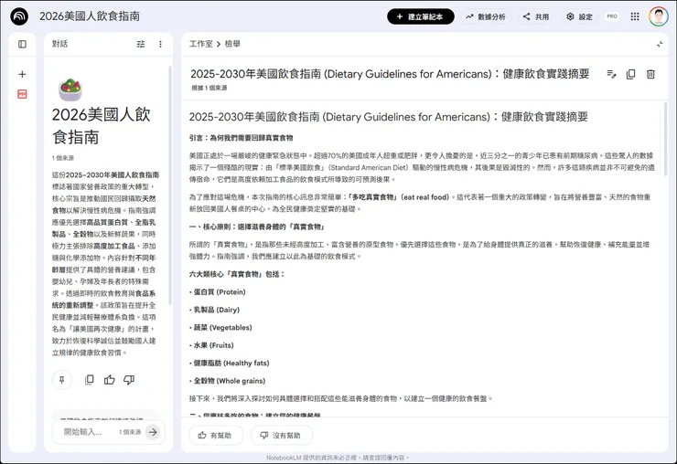Give thumbs down on the summary
This screenshot has height=464, width=677.
tap(129, 379)
